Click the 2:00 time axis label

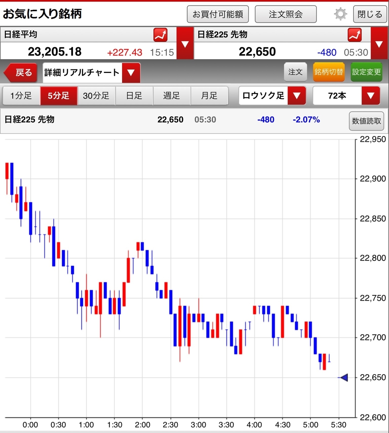[142, 425]
